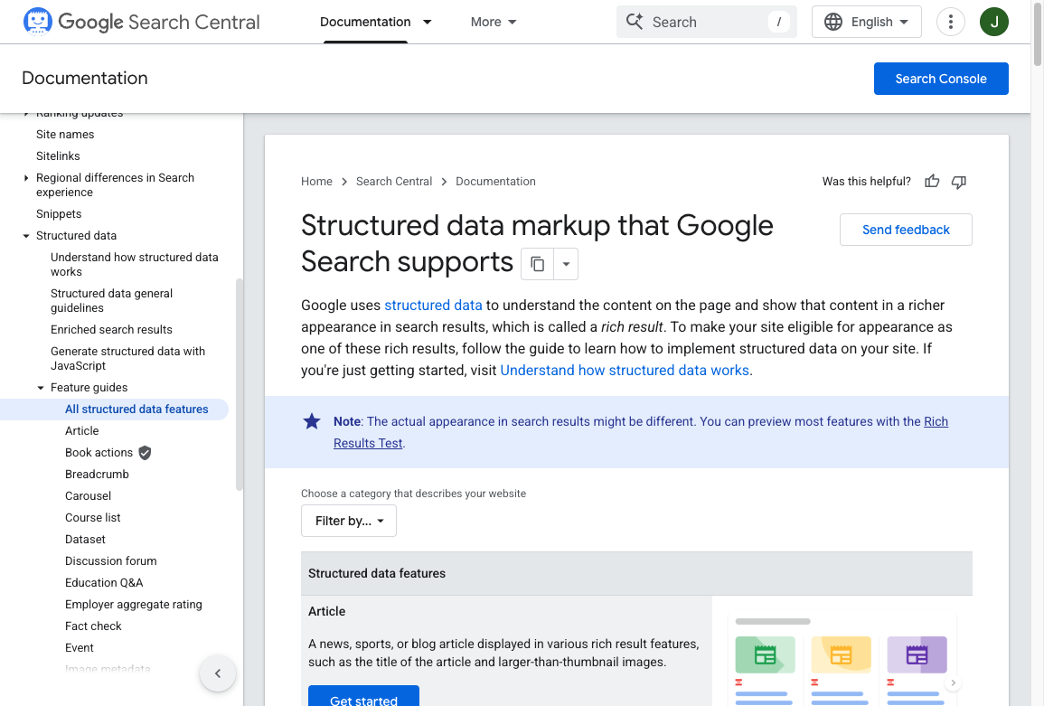Image resolution: width=1044 pixels, height=706 pixels.
Task: Expand Regional differences in Search experience
Action: point(26,178)
